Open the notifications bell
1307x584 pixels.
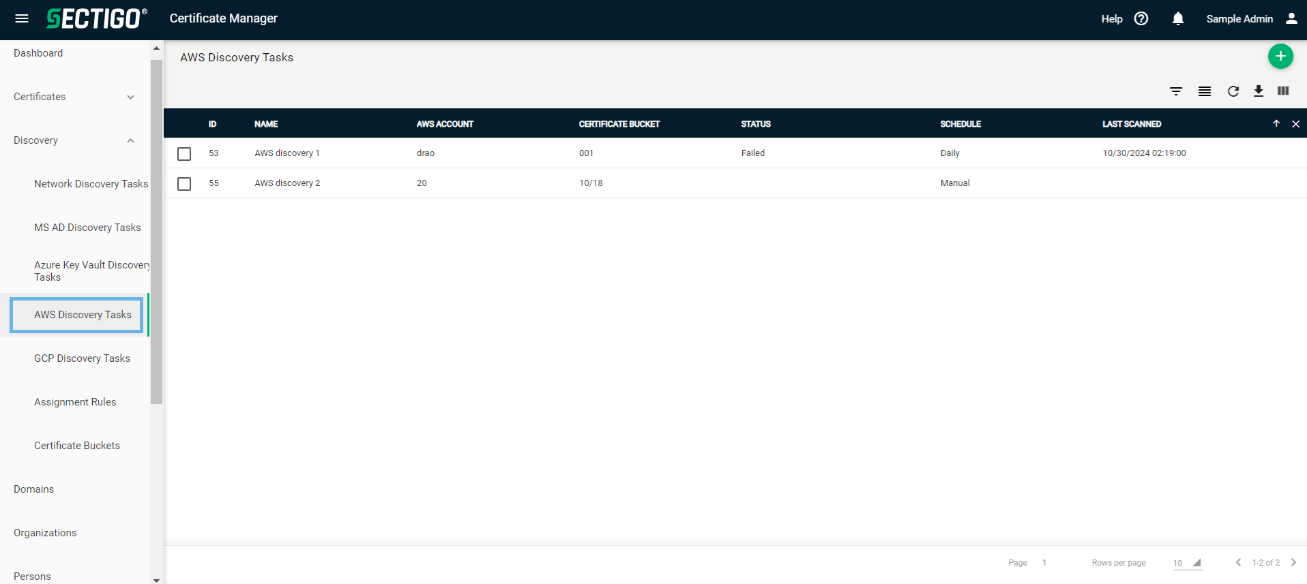[x=1178, y=18]
